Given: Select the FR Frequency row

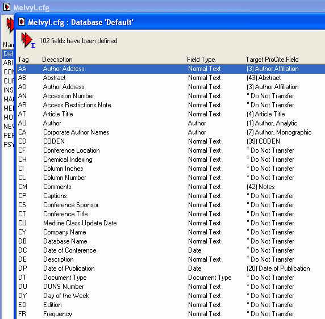Looking at the screenshot, I should [171, 314].
